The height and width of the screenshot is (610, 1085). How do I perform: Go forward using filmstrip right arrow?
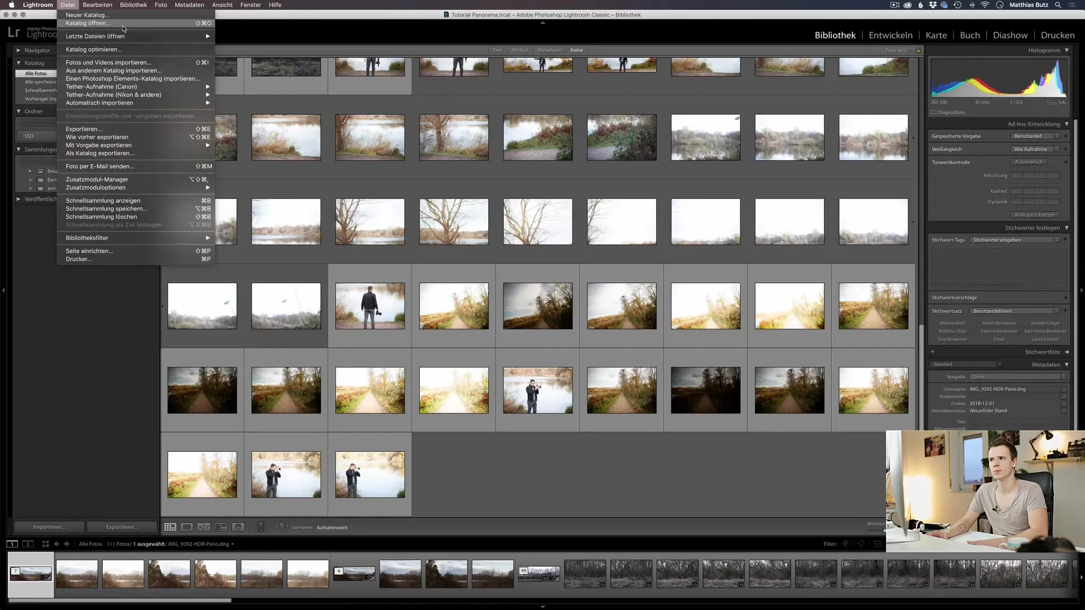[x=67, y=544]
